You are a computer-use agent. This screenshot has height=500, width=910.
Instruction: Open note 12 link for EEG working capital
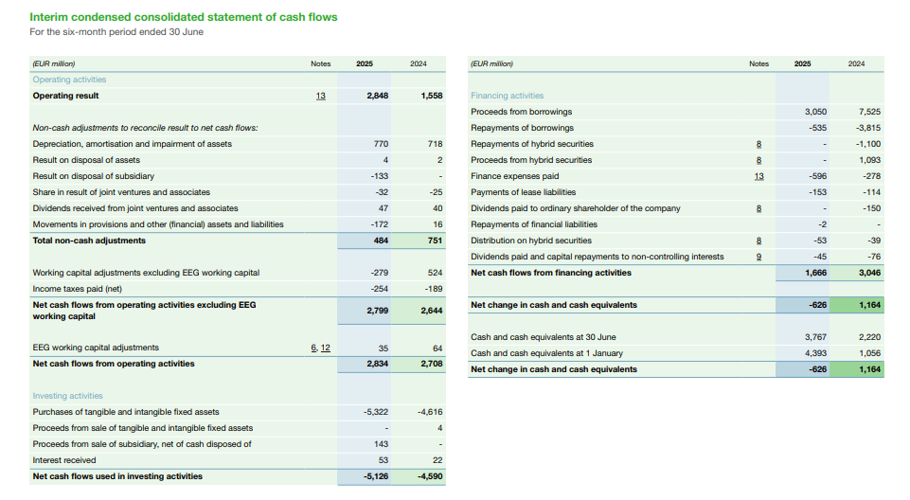(325, 348)
